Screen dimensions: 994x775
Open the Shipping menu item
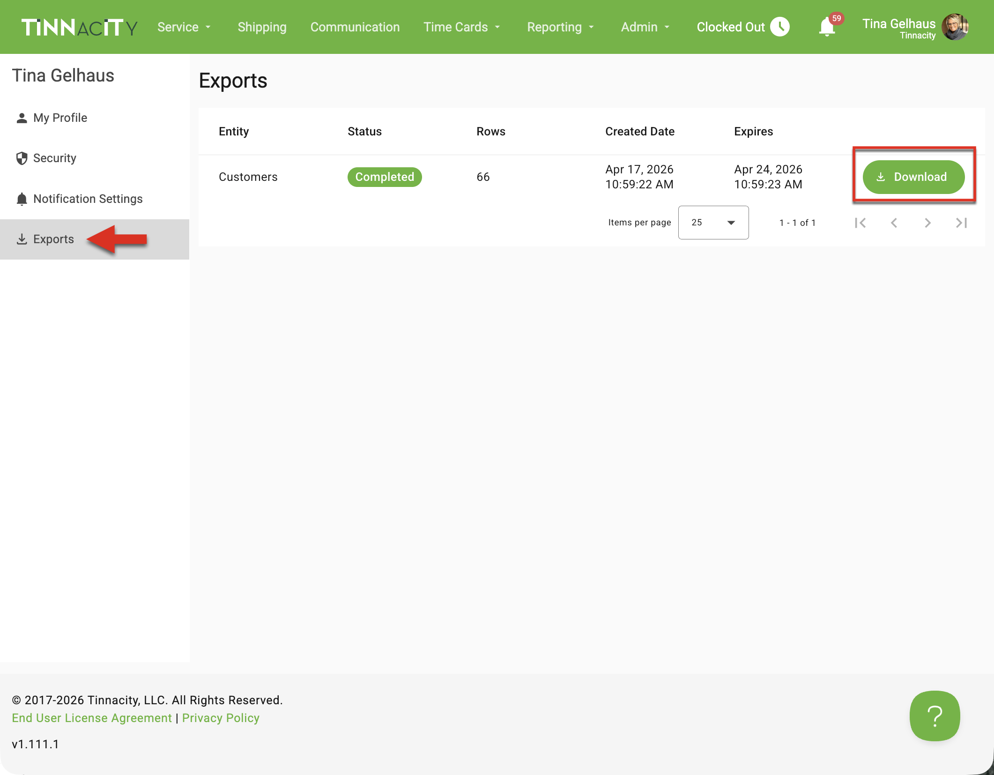point(262,27)
